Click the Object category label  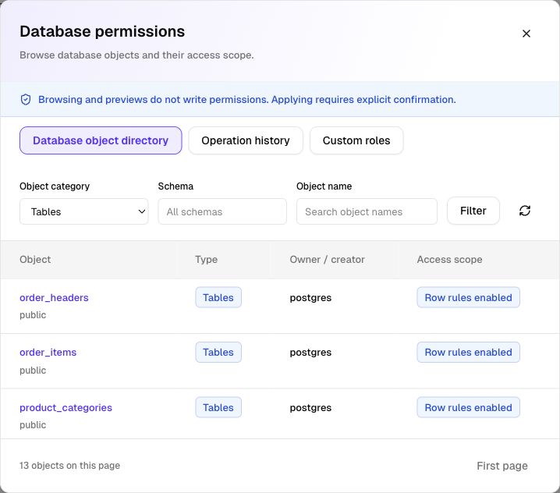pyautogui.click(x=55, y=186)
